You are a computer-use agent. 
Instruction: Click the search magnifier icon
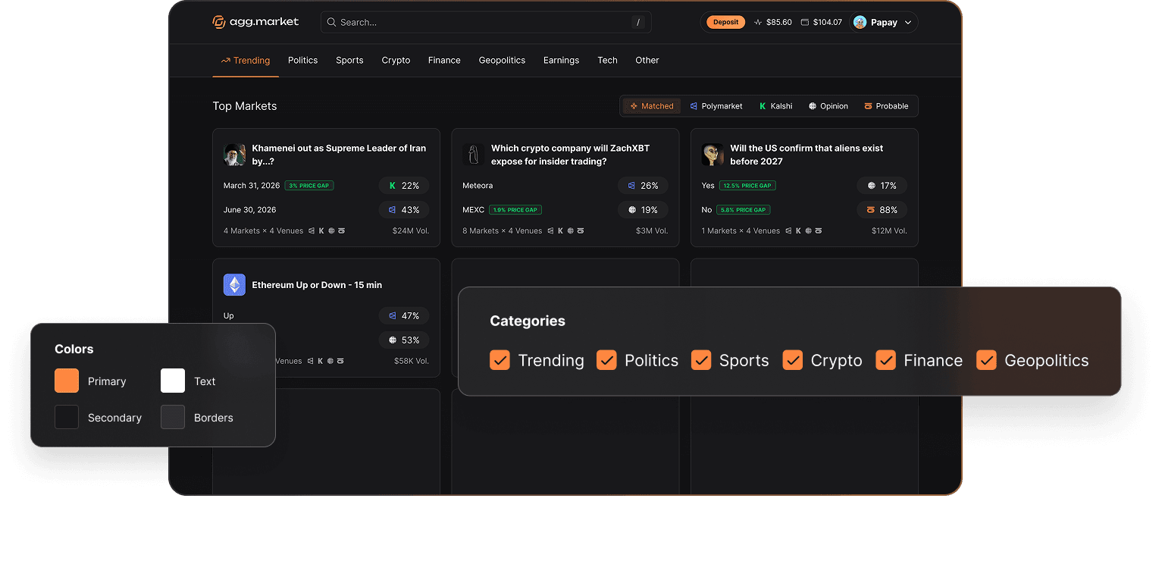[331, 22]
